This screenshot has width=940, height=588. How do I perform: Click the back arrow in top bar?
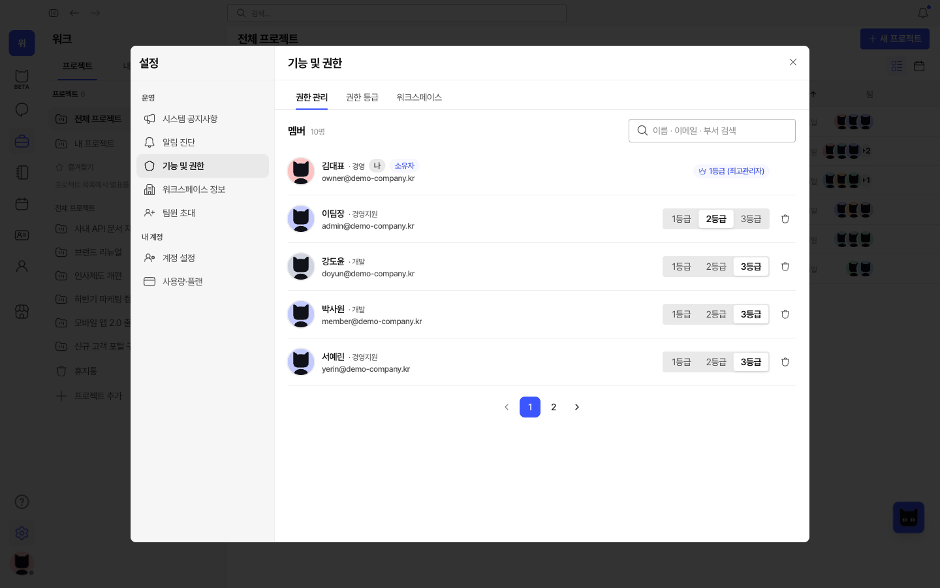(74, 13)
